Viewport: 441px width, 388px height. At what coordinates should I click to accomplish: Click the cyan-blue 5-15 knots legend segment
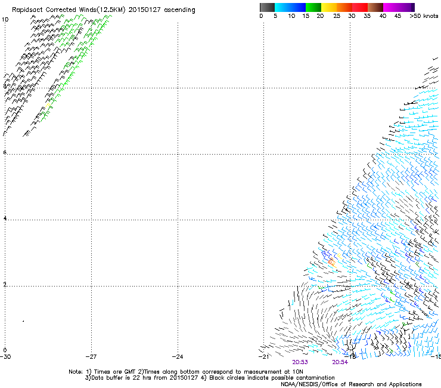pyautogui.click(x=290, y=7)
